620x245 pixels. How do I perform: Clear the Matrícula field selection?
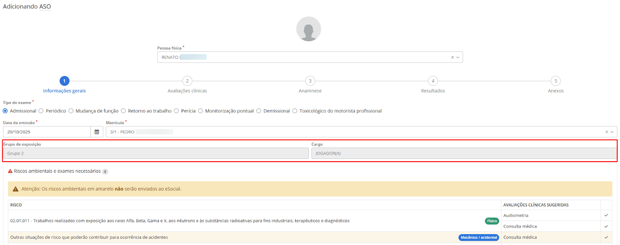point(606,132)
